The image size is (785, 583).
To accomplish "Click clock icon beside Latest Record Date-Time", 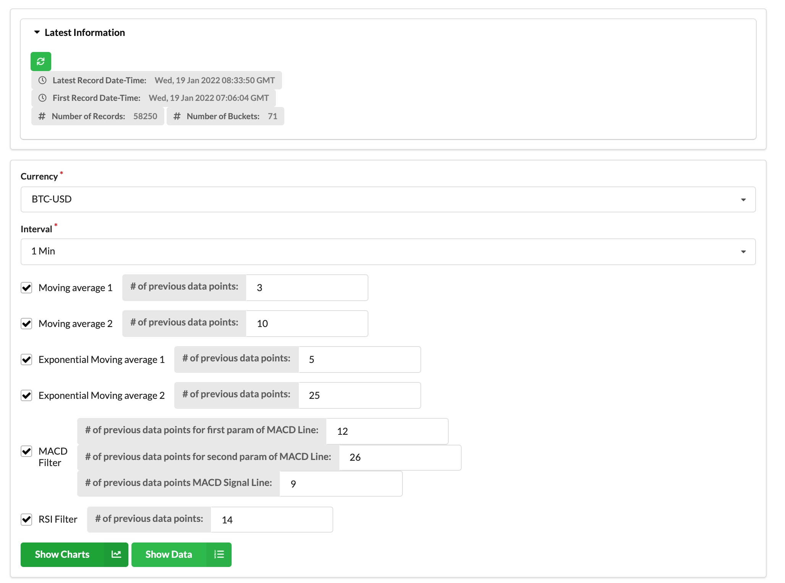I will 42,80.
